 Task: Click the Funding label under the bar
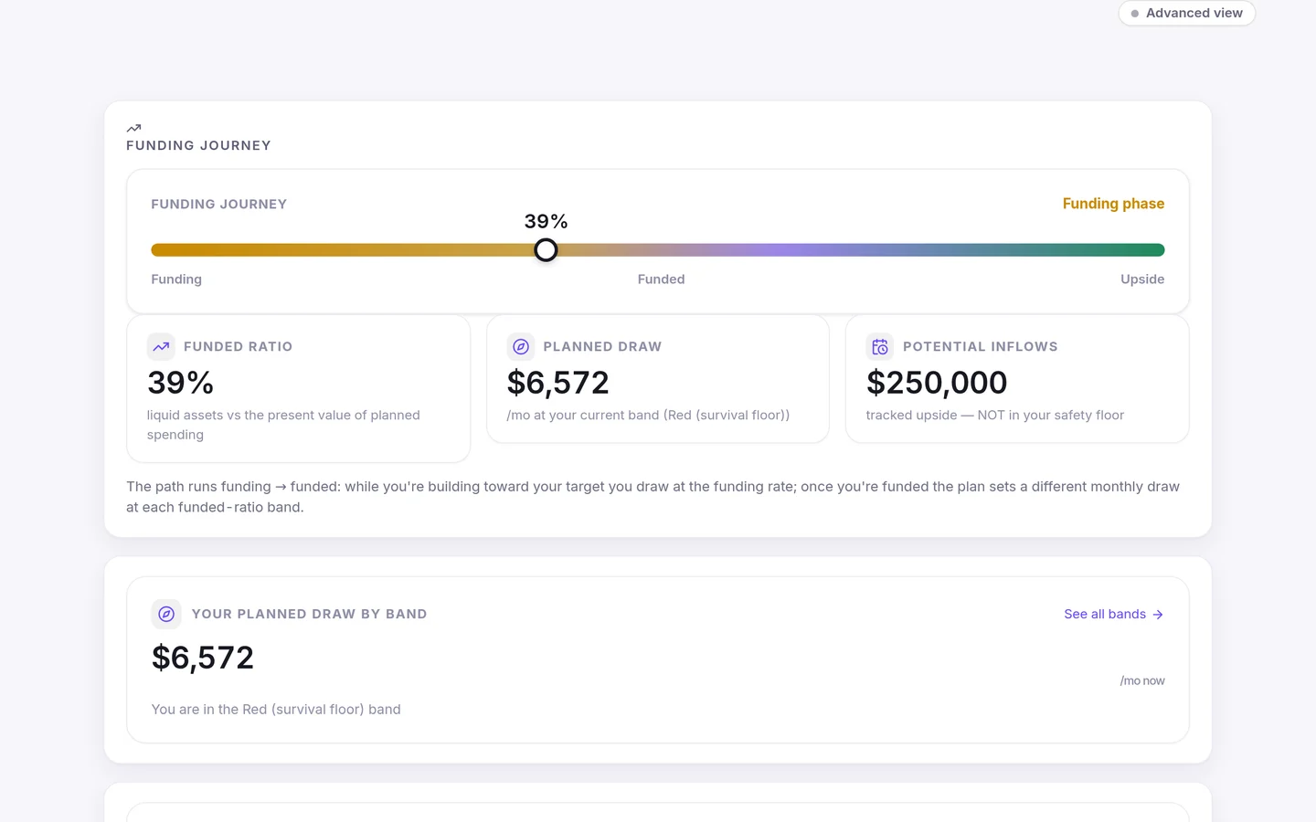tap(176, 279)
